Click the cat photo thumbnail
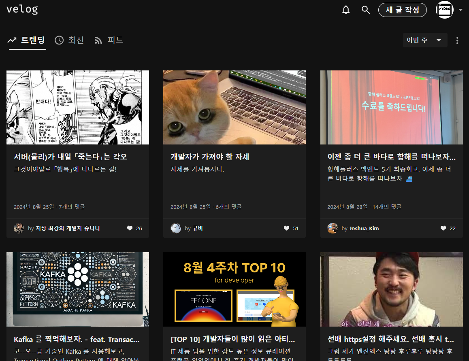The height and width of the screenshot is (361, 469). click(x=234, y=107)
